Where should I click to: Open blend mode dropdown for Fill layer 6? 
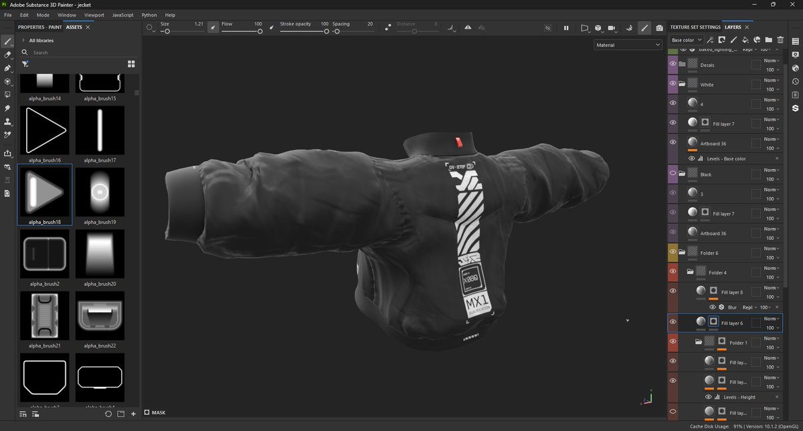pyautogui.click(x=772, y=319)
